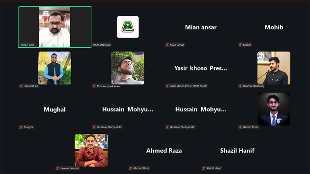Select Usama Mushtaq's profile photo at podium

point(274,68)
